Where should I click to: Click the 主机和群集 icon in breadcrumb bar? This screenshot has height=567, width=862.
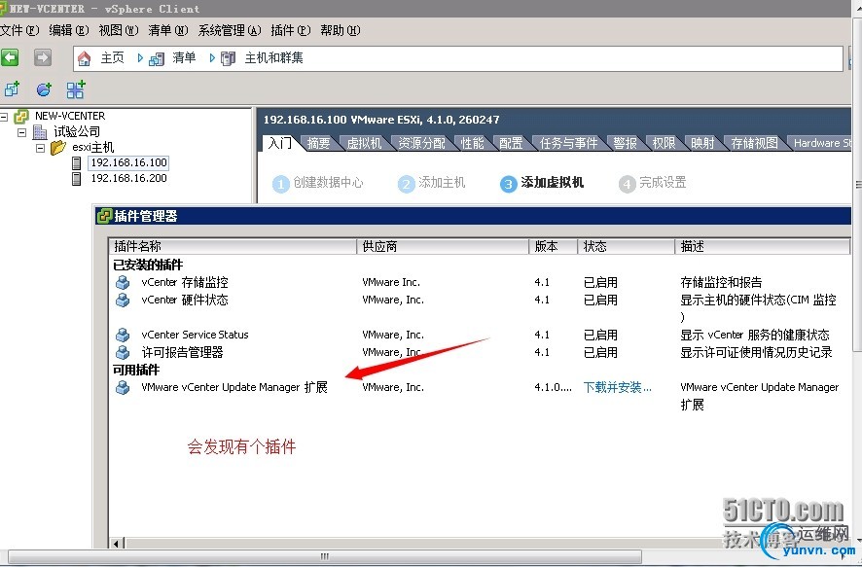[229, 58]
